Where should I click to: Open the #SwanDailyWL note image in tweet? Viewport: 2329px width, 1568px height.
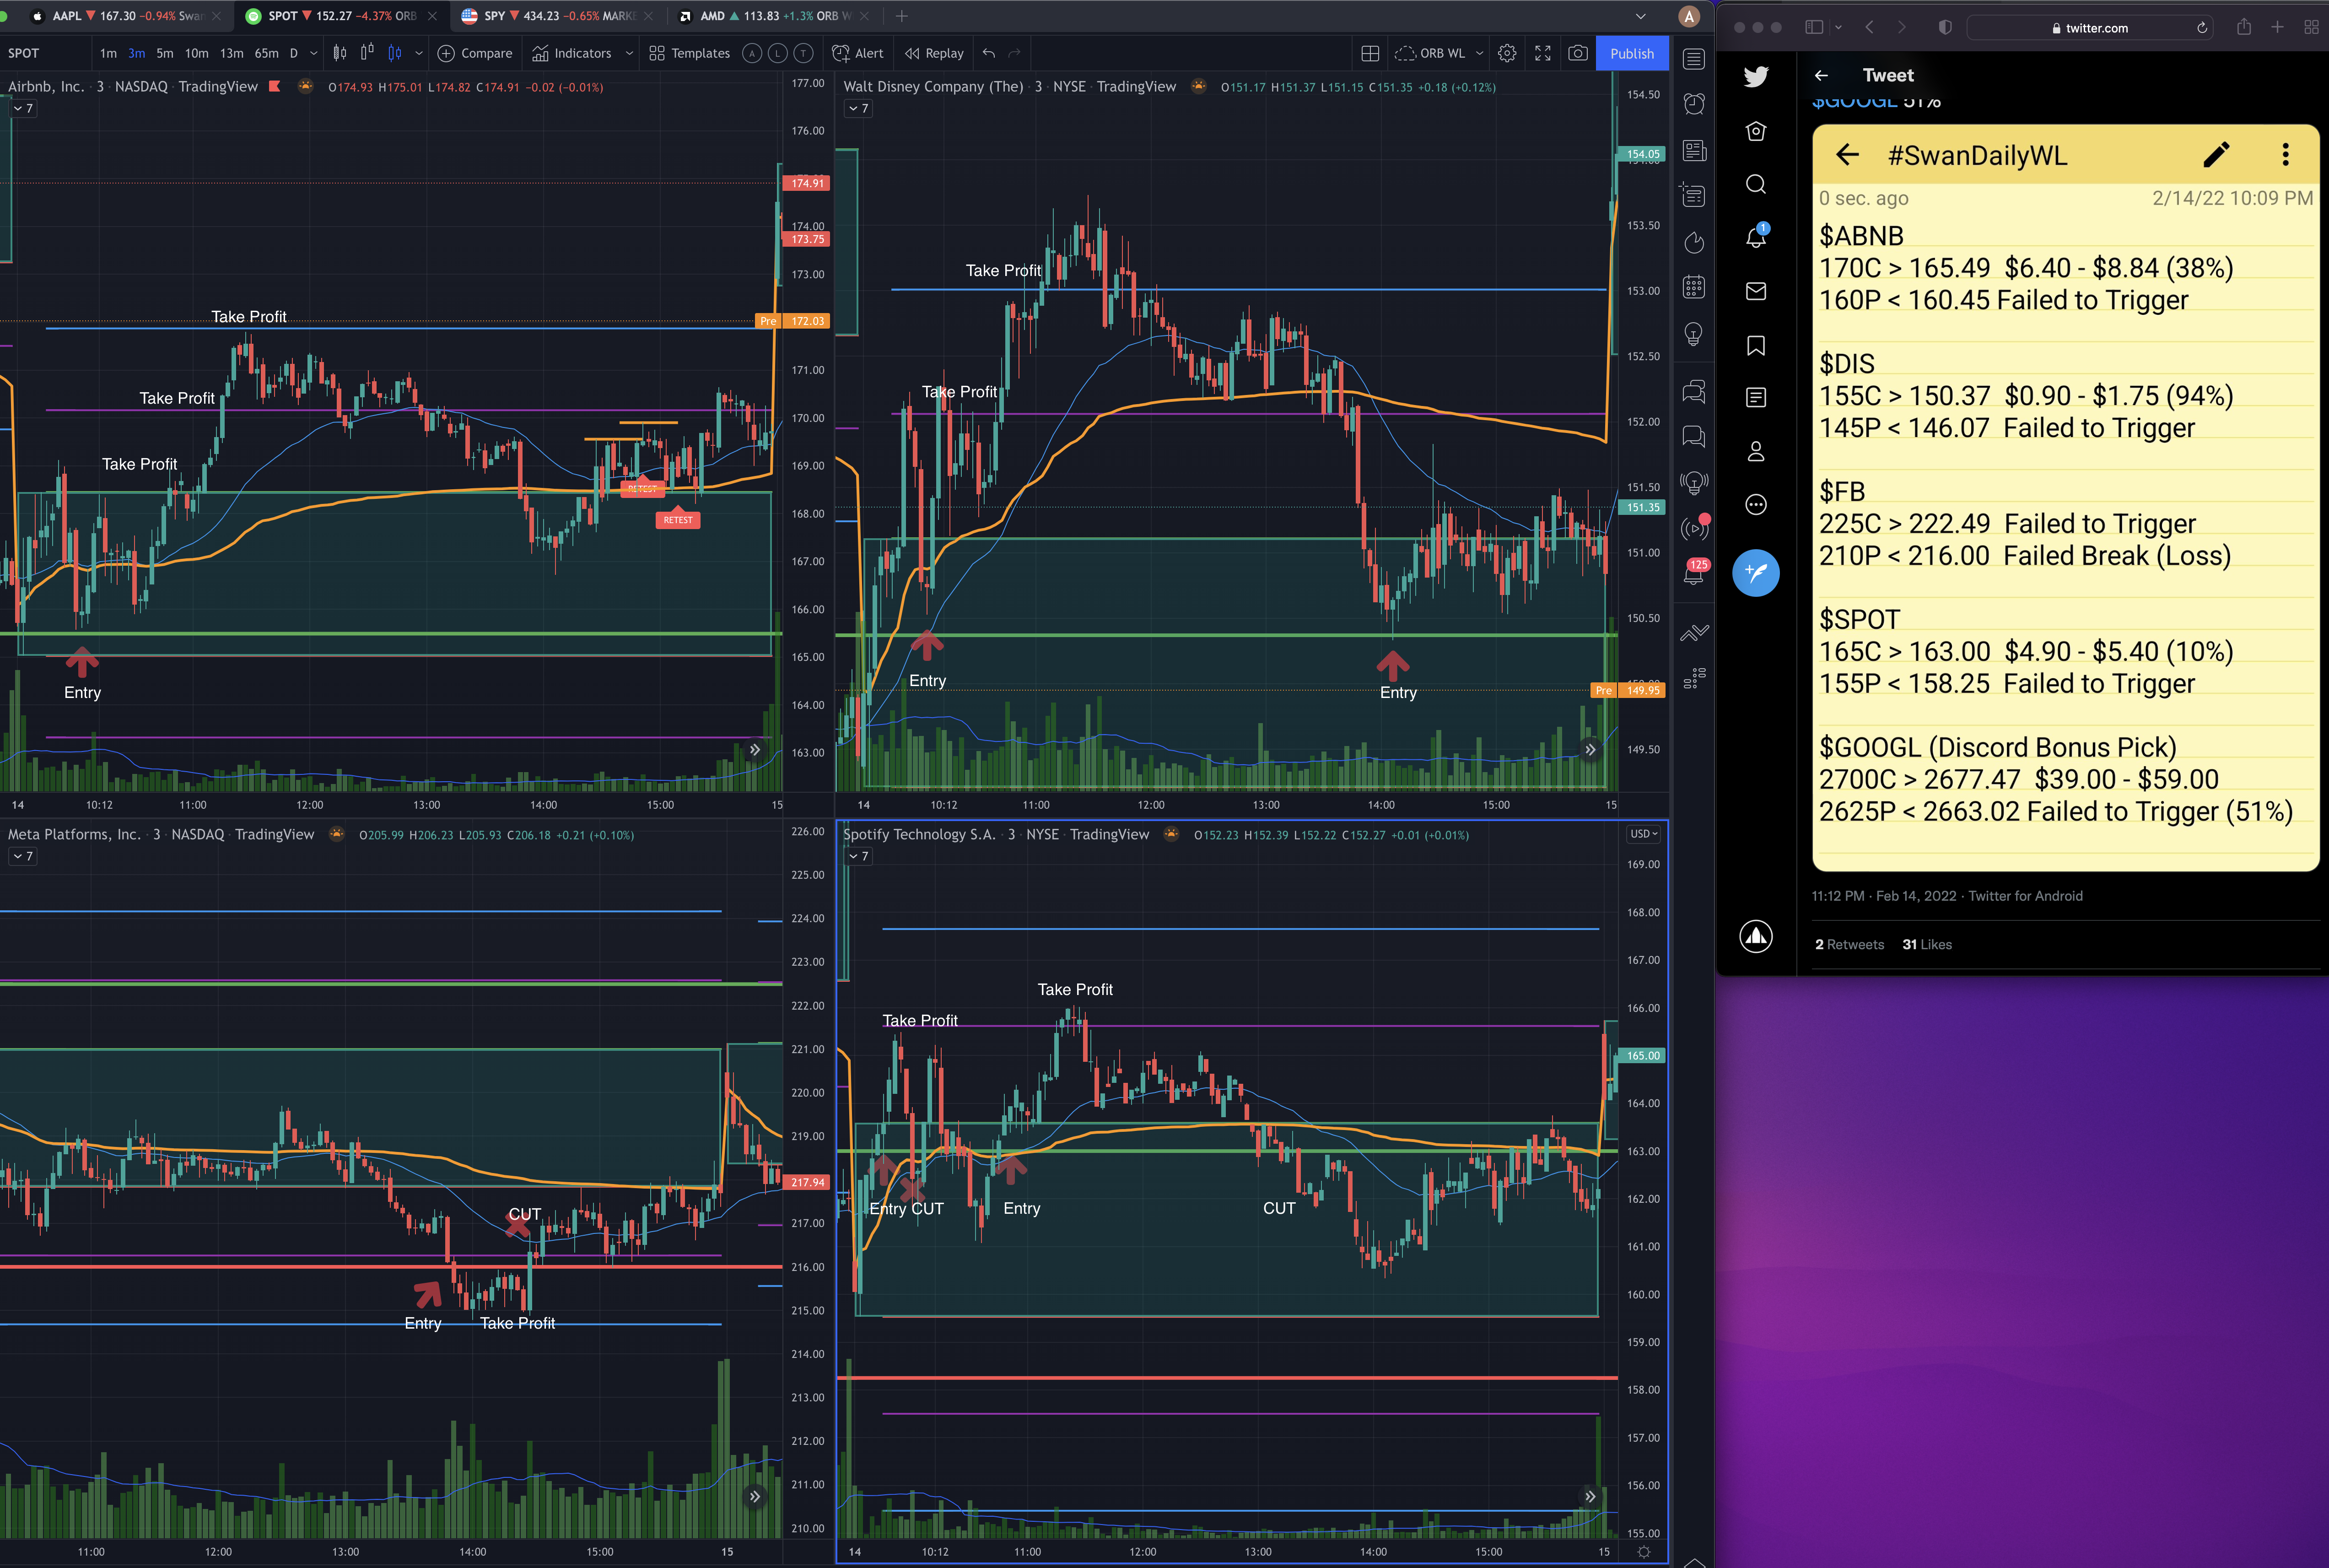pos(2065,498)
